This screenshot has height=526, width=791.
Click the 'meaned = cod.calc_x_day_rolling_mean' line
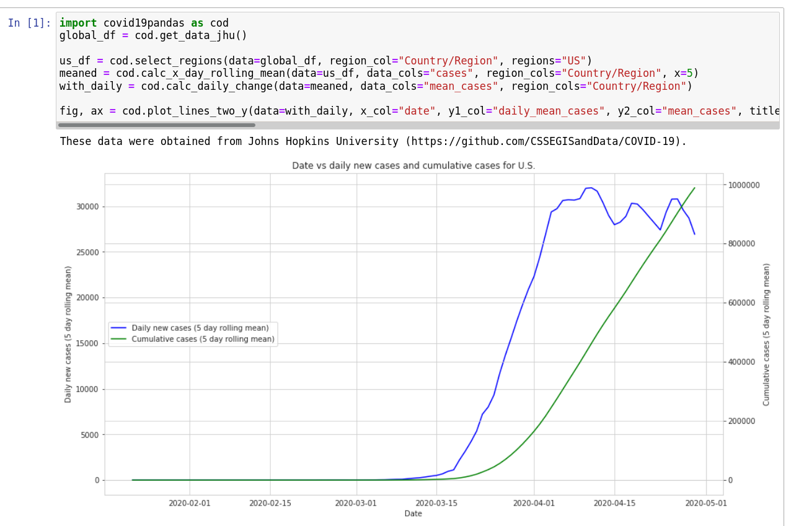[379, 73]
